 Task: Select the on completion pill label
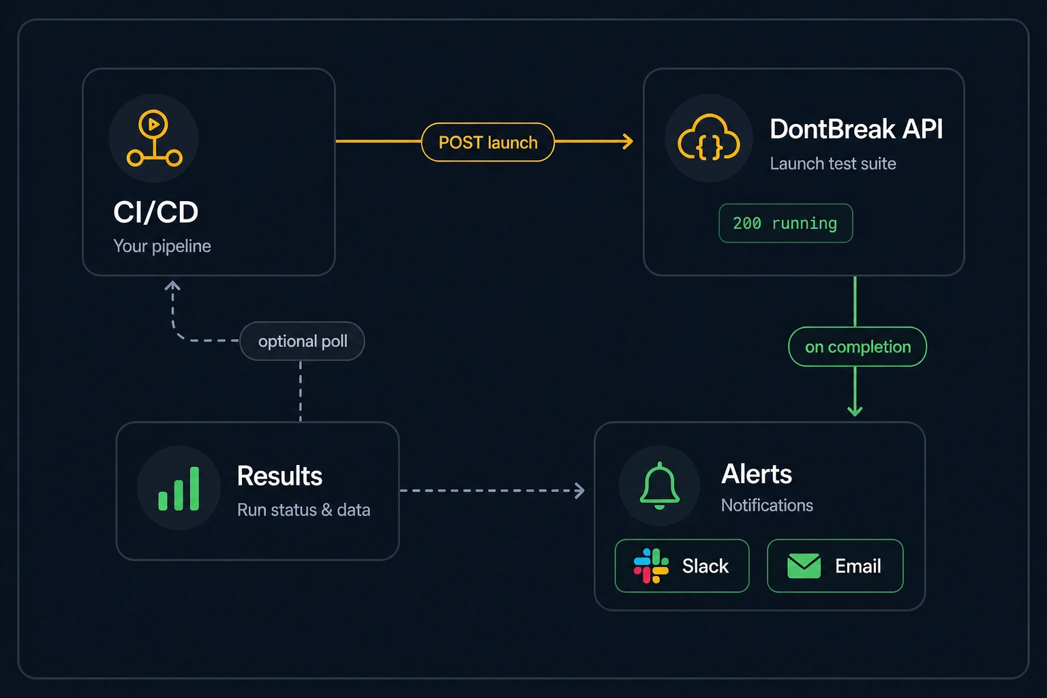858,347
